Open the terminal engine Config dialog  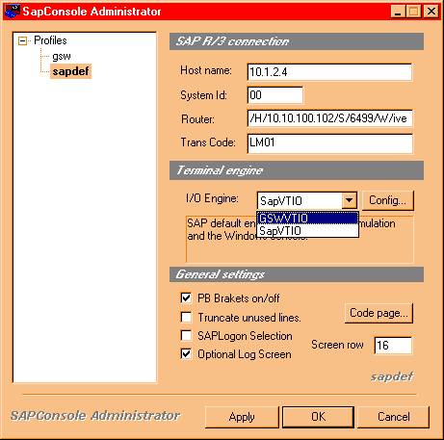pyautogui.click(x=387, y=200)
